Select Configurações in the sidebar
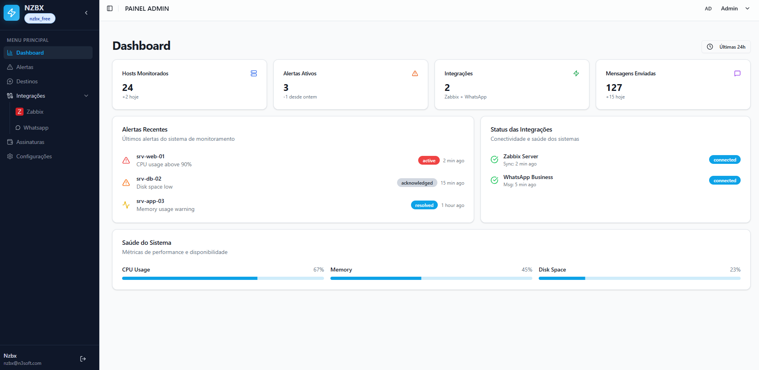Viewport: 759px width, 370px height. pos(34,156)
